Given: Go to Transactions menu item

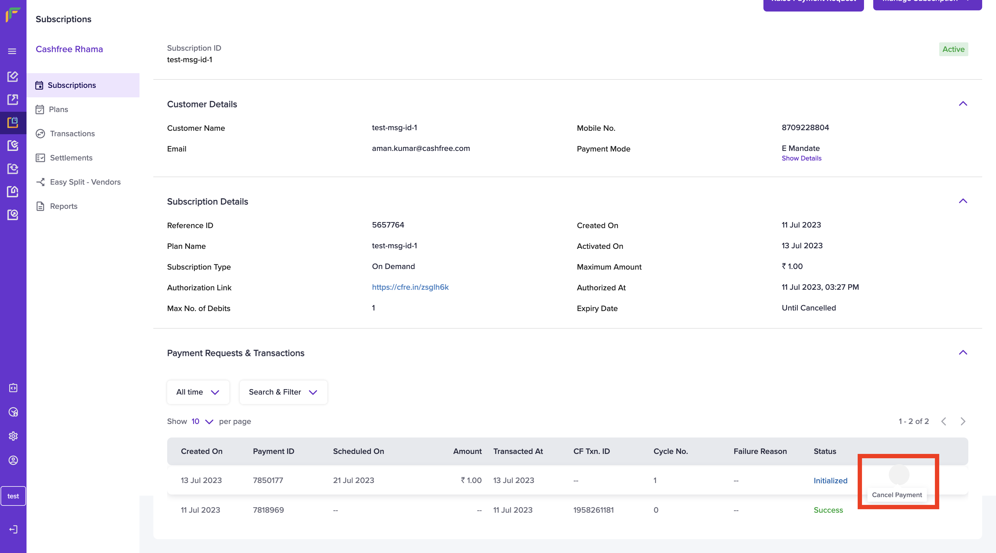Looking at the screenshot, I should (x=72, y=134).
